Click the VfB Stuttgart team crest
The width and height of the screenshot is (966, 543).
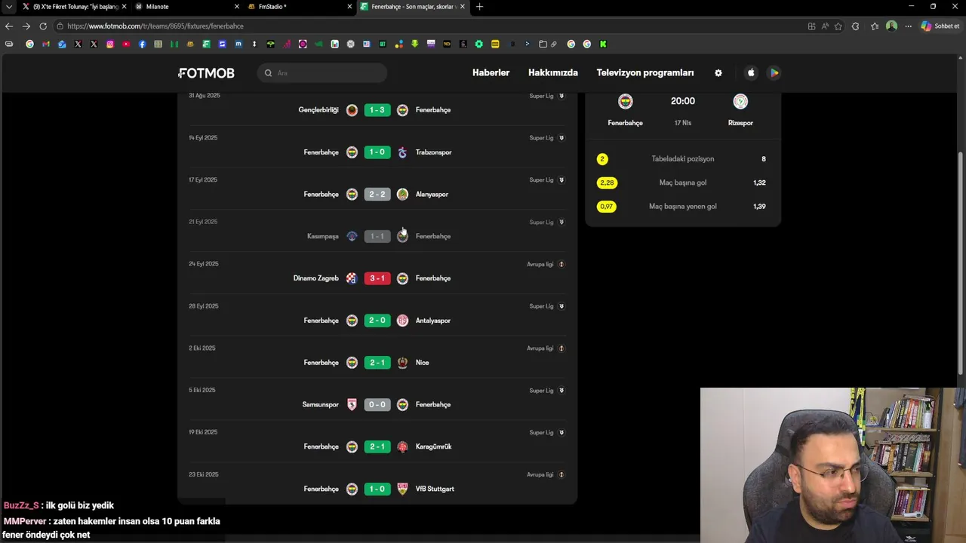pos(402,489)
